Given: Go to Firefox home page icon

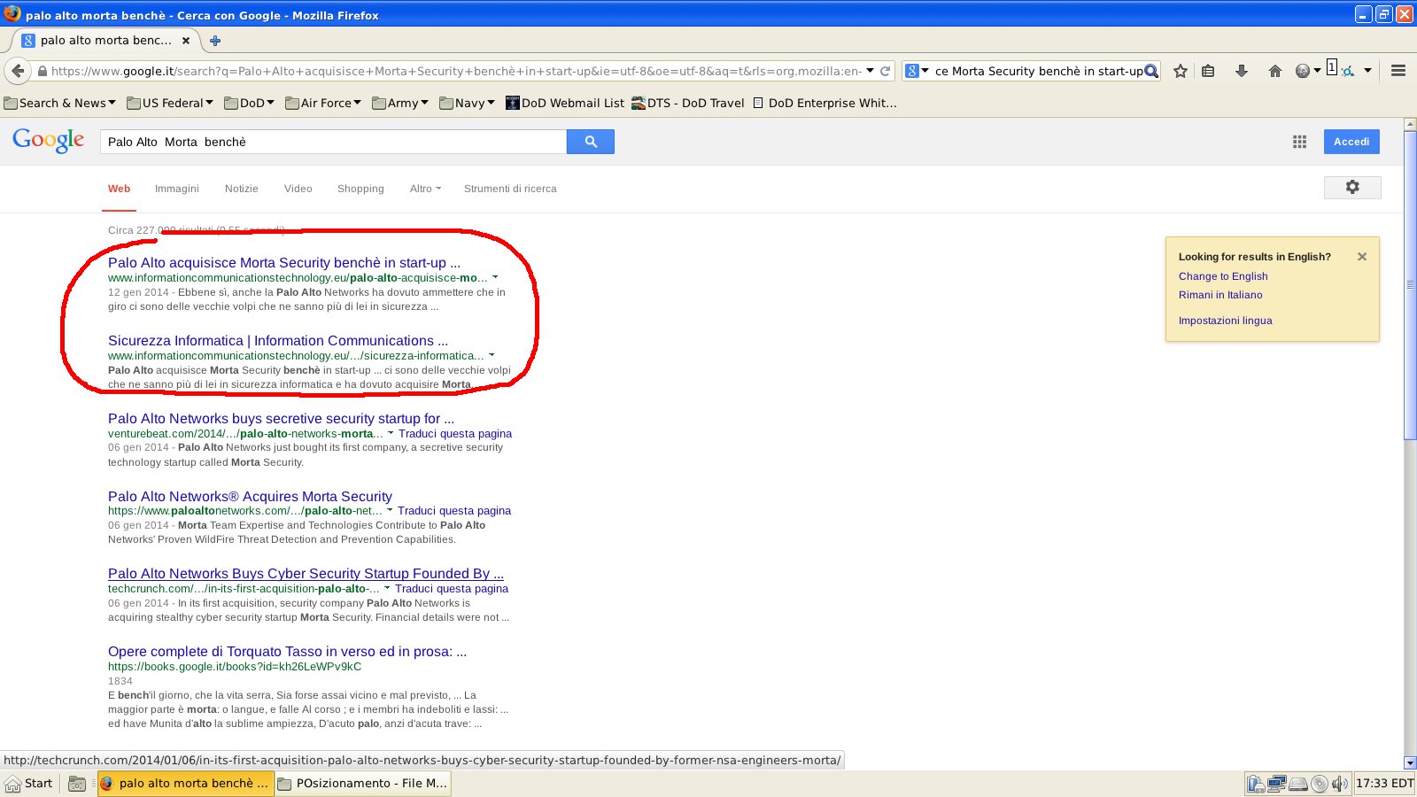Looking at the screenshot, I should pyautogui.click(x=1275, y=71).
